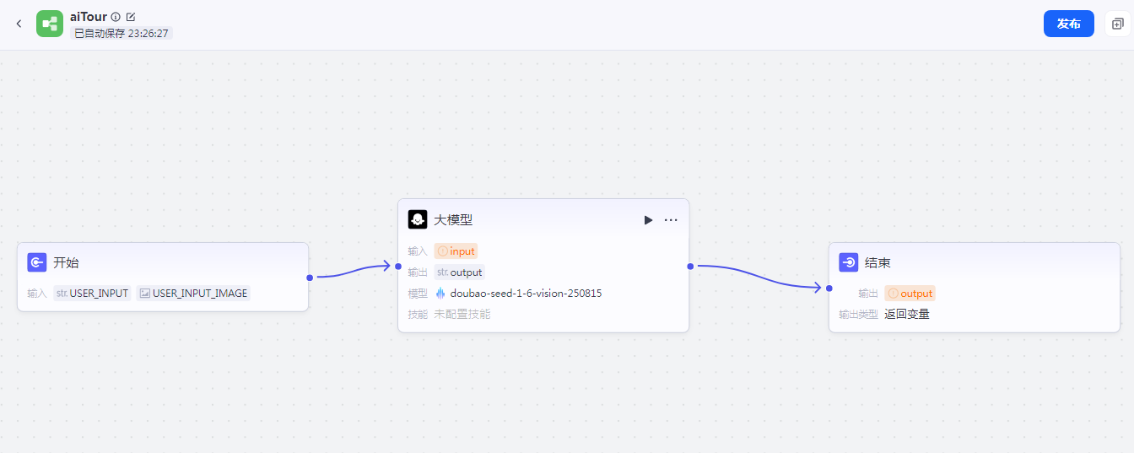Go back using the left arrow

(19, 24)
